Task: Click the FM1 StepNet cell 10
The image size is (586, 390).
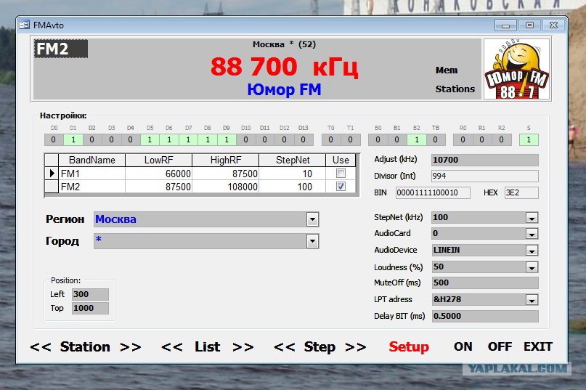Action: (292, 174)
